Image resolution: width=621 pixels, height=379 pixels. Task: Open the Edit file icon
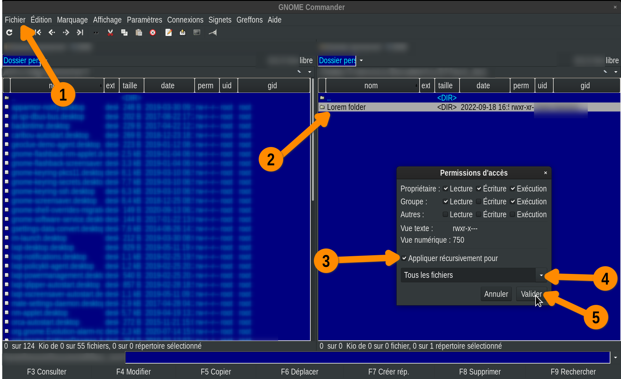tap(169, 32)
